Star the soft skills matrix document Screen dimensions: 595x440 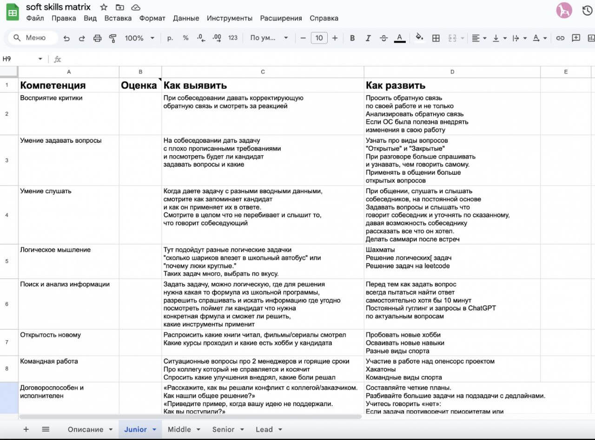click(104, 7)
